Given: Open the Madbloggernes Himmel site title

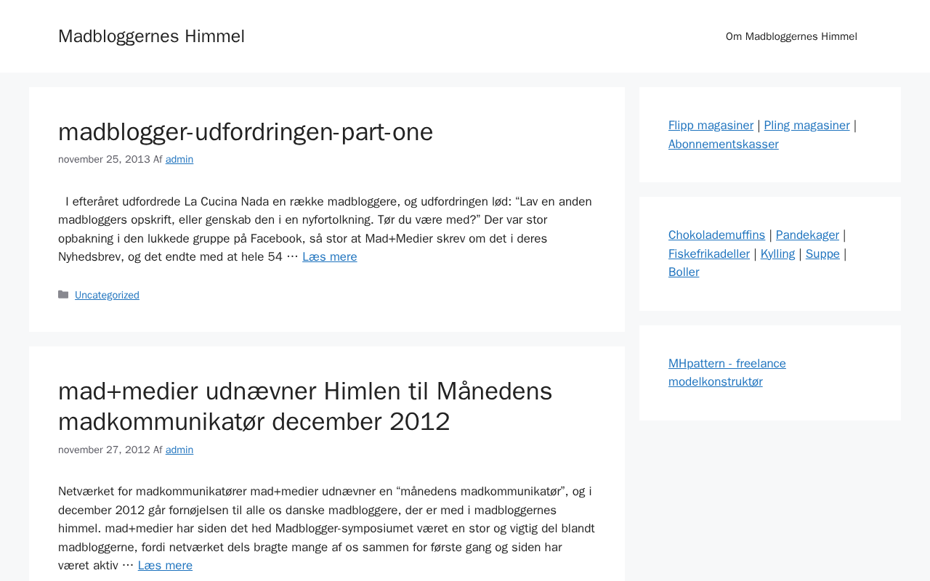Looking at the screenshot, I should point(151,36).
